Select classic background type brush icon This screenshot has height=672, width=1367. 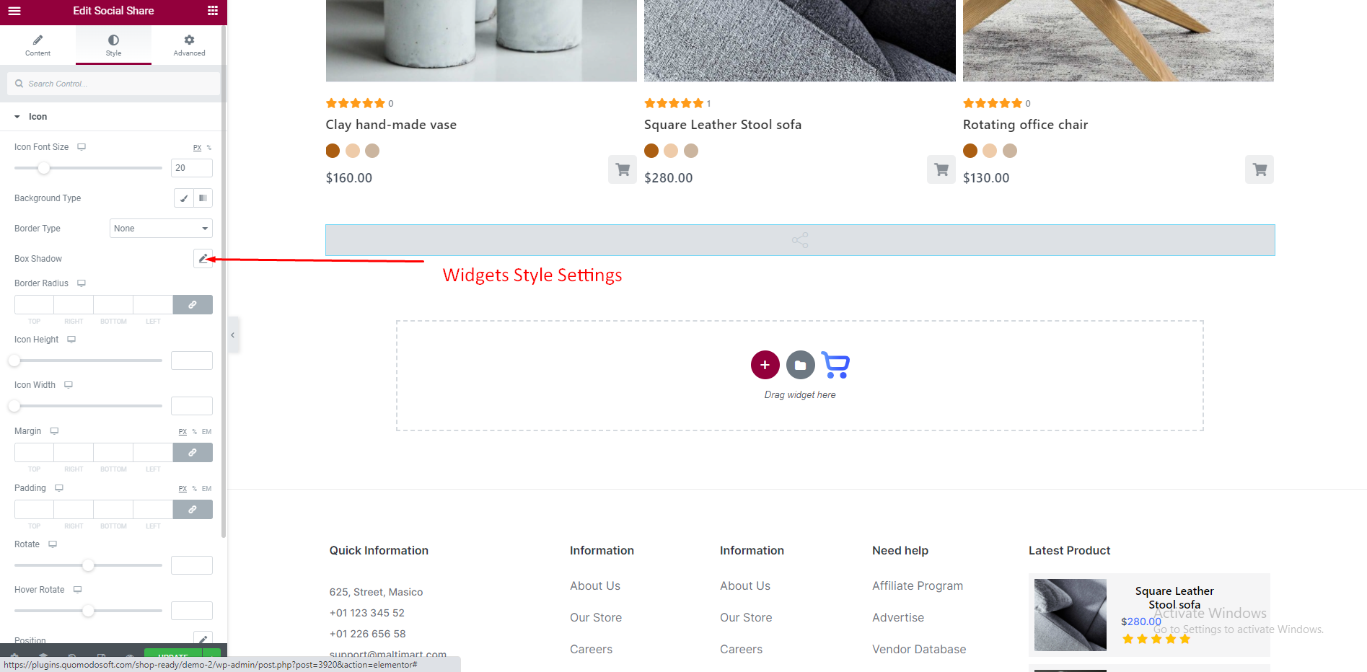[x=184, y=198]
